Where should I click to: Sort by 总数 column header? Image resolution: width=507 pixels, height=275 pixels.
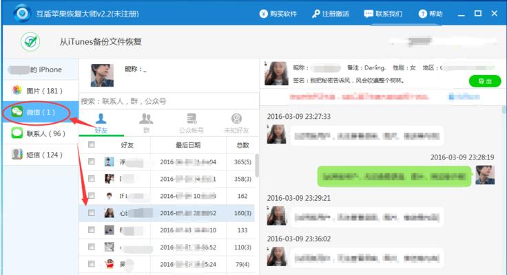click(242, 145)
